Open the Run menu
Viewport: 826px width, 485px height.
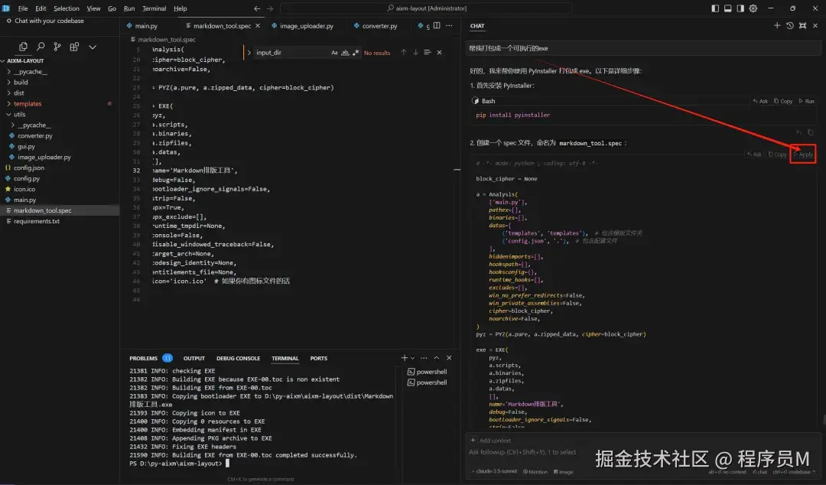click(x=129, y=8)
